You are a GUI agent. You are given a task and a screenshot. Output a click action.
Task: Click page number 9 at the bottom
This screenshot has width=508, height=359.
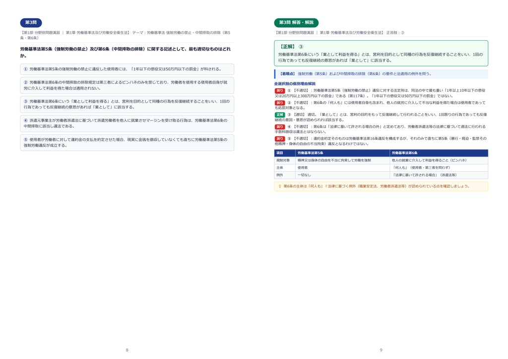tap(381, 350)
